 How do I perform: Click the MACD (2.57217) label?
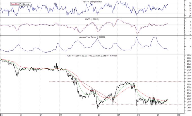92,19
